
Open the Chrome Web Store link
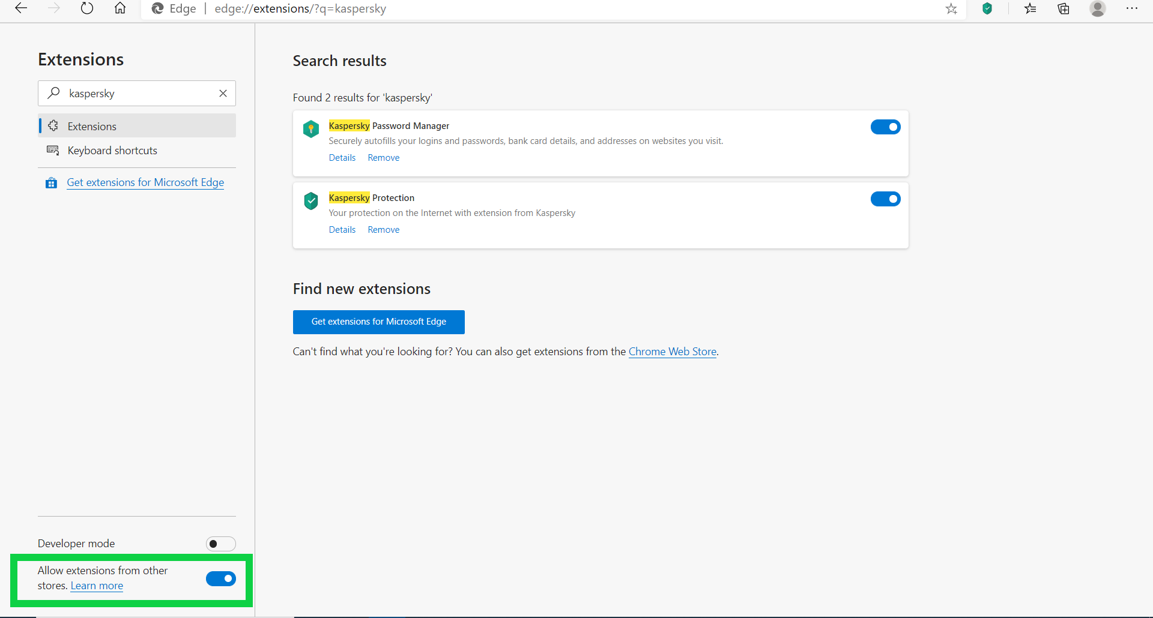672,352
